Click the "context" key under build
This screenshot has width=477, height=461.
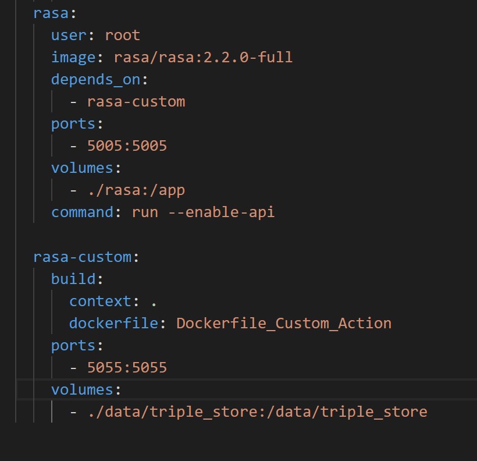coord(100,301)
